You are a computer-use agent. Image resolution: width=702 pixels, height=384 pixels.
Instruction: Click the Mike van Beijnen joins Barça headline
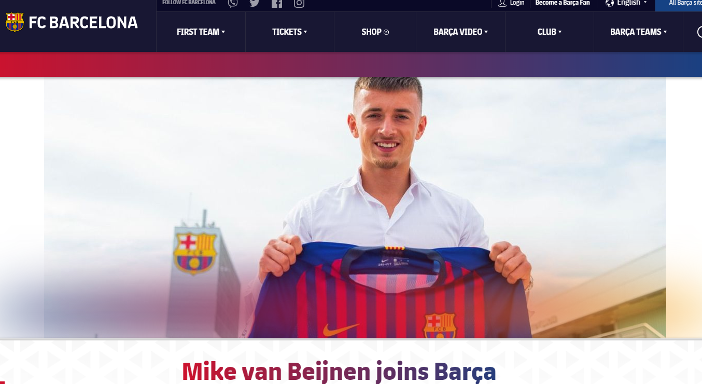pos(339,372)
